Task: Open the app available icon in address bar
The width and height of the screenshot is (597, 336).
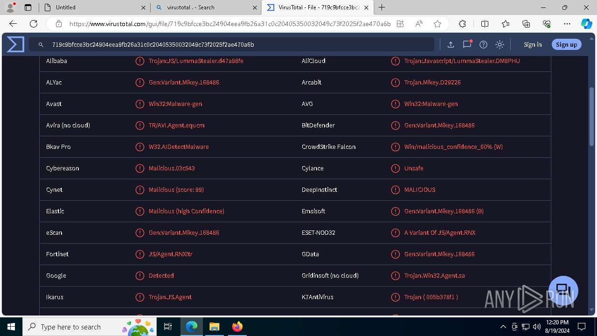Action: (400, 24)
